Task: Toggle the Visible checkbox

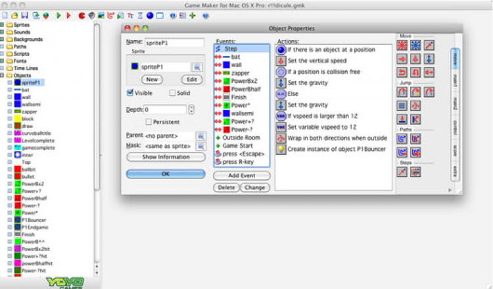Action: tap(130, 93)
